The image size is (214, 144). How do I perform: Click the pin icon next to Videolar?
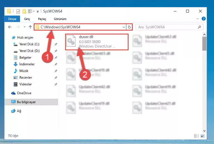coord(56,84)
